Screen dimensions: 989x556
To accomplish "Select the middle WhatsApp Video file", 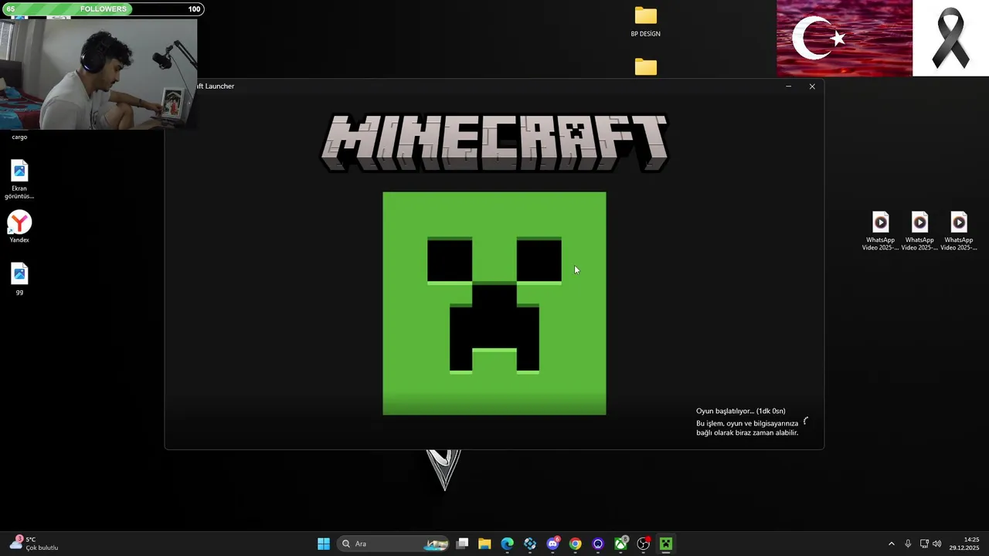I will (x=919, y=231).
